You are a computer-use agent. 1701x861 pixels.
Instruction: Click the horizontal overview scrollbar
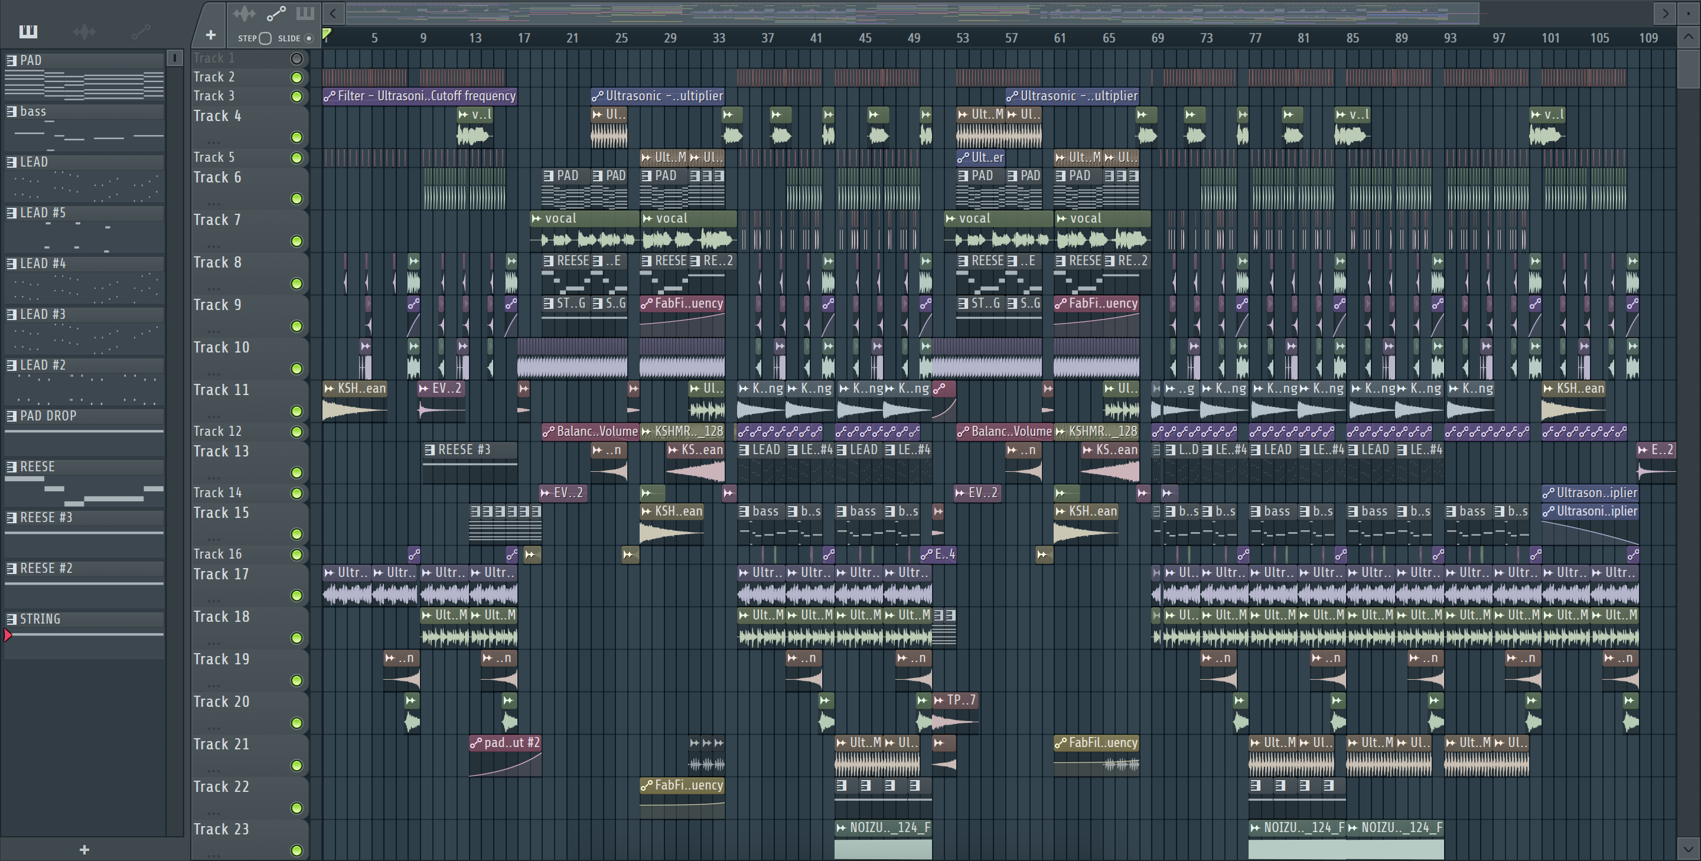point(913,12)
